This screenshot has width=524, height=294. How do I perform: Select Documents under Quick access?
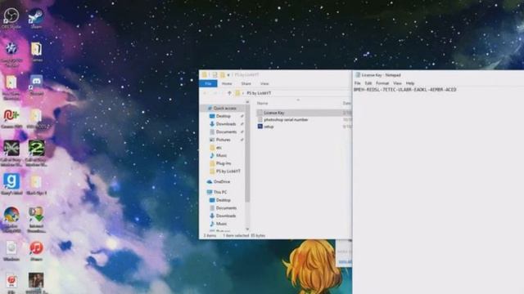point(226,132)
